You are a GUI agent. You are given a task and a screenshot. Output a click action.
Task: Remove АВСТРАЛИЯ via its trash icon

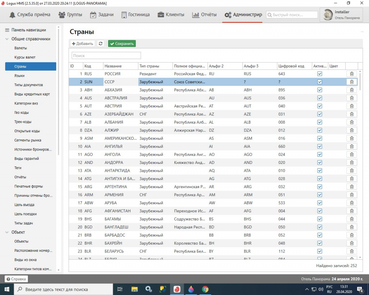[x=352, y=98]
